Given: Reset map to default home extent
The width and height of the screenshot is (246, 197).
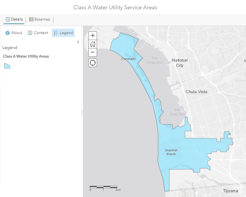Looking at the screenshot, I should click(x=93, y=44).
